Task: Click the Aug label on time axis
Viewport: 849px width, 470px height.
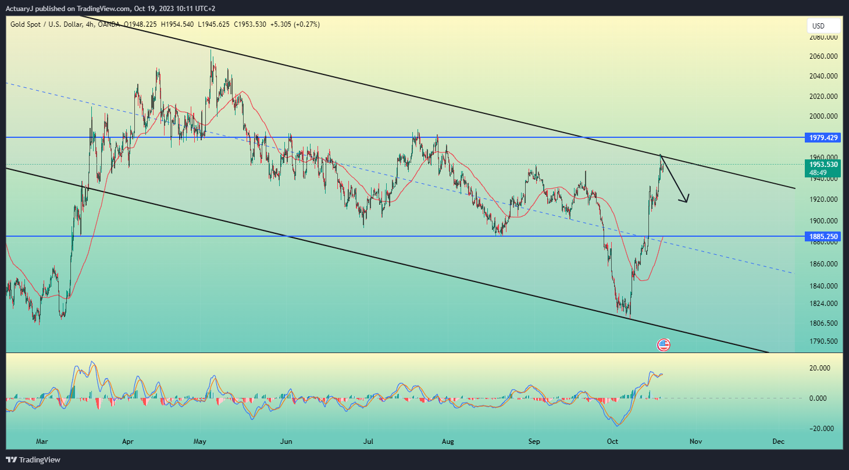Action: pyautogui.click(x=447, y=441)
